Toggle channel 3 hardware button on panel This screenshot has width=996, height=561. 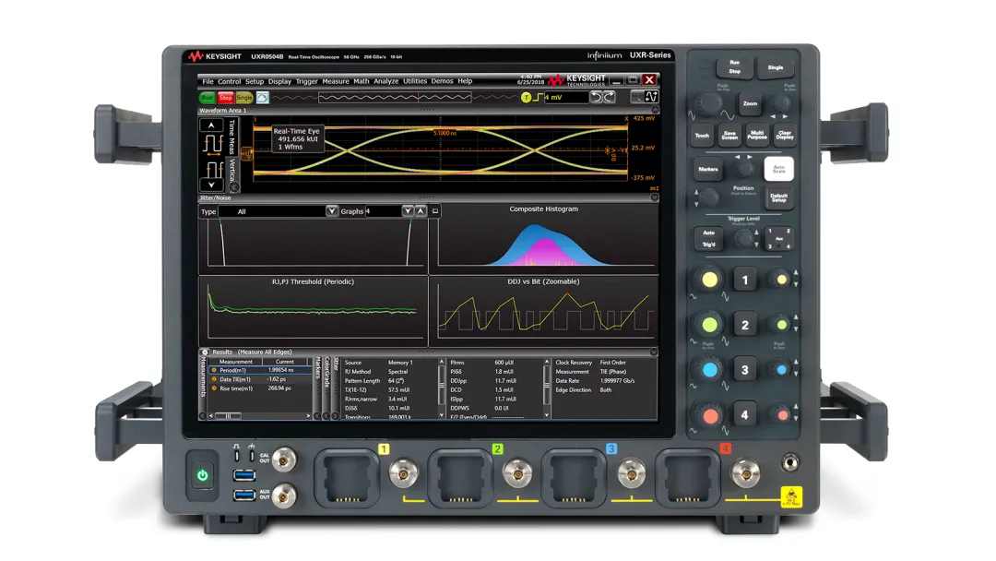coord(744,370)
